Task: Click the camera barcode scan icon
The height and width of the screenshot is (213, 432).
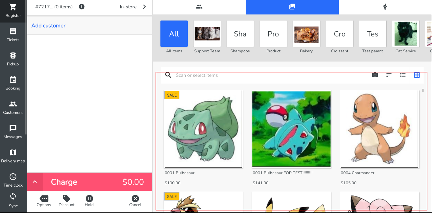Action: 375,75
